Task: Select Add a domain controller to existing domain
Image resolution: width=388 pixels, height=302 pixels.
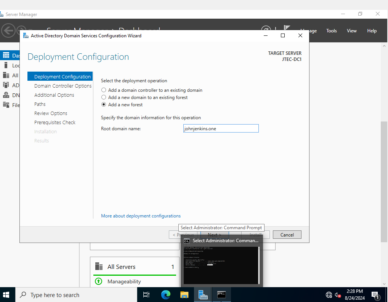Action: [x=104, y=90]
